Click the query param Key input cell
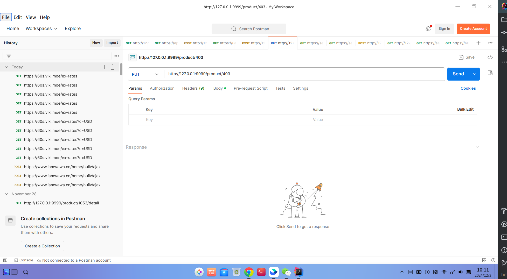507x279 pixels. pyautogui.click(x=226, y=120)
